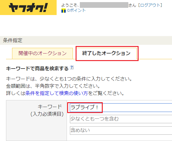The image size is (172, 141).
Task: Open the 0ポイント link
Action: (76, 11)
